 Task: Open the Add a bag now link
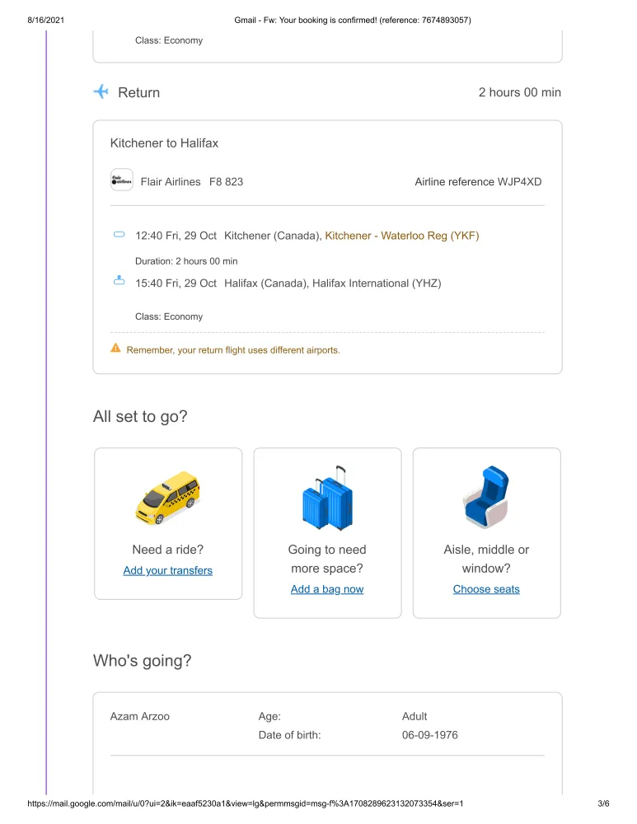(327, 589)
